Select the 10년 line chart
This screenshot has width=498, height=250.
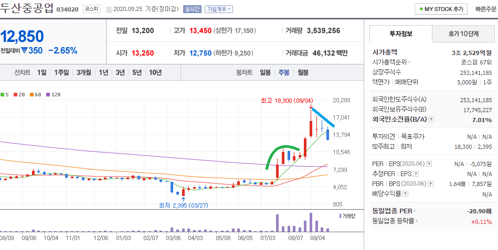pos(155,73)
